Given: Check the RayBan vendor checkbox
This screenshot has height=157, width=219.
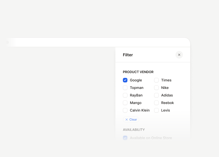Looking at the screenshot, I should point(125,95).
